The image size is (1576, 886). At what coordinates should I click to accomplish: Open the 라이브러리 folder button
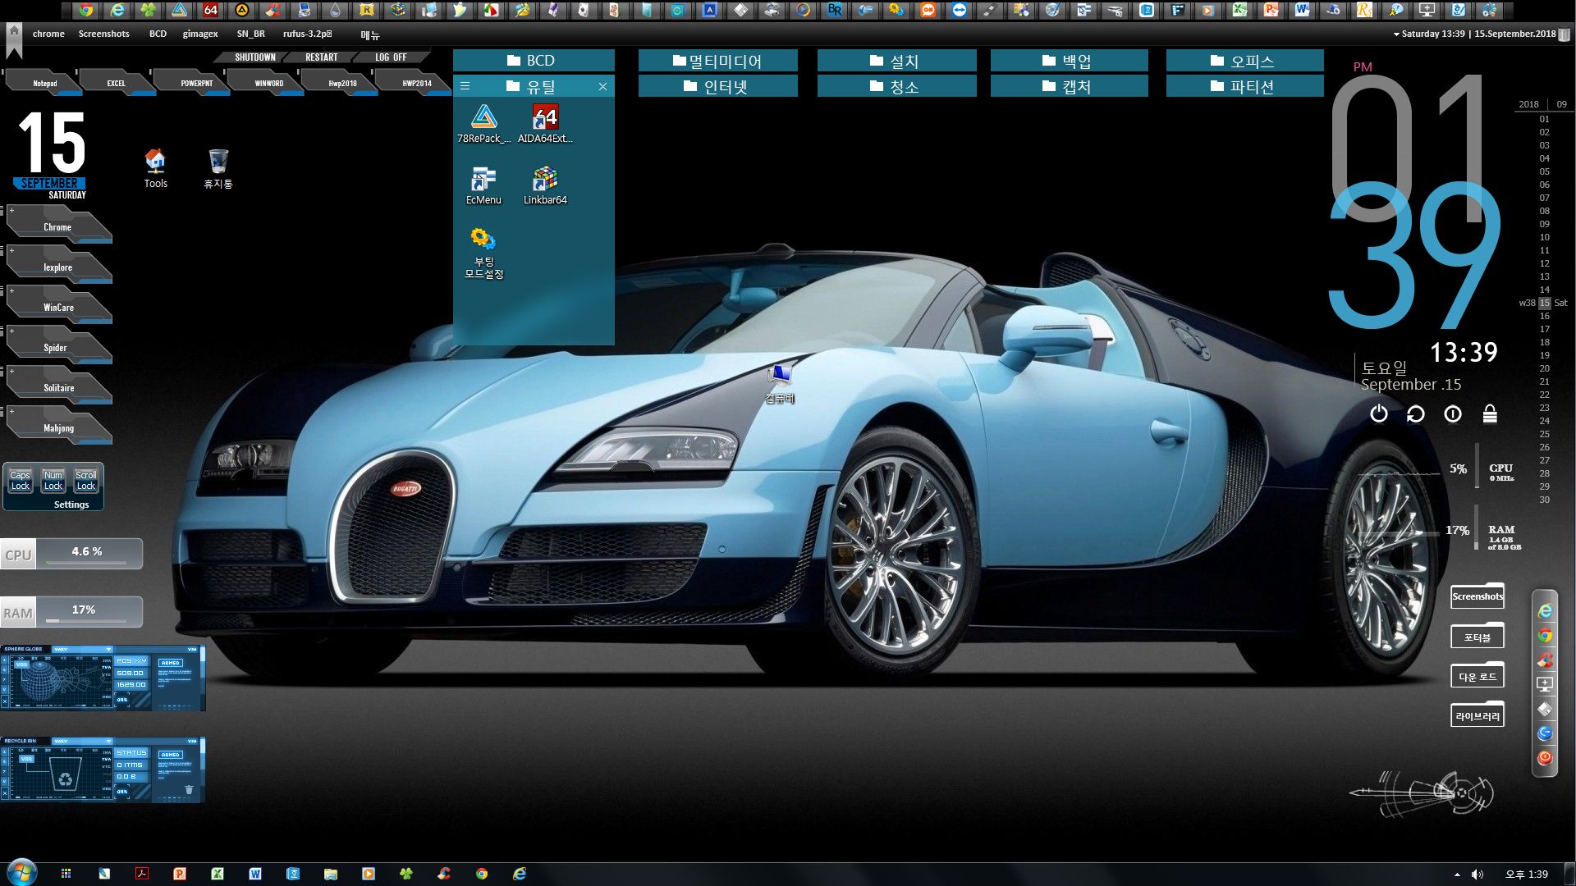coord(1477,715)
